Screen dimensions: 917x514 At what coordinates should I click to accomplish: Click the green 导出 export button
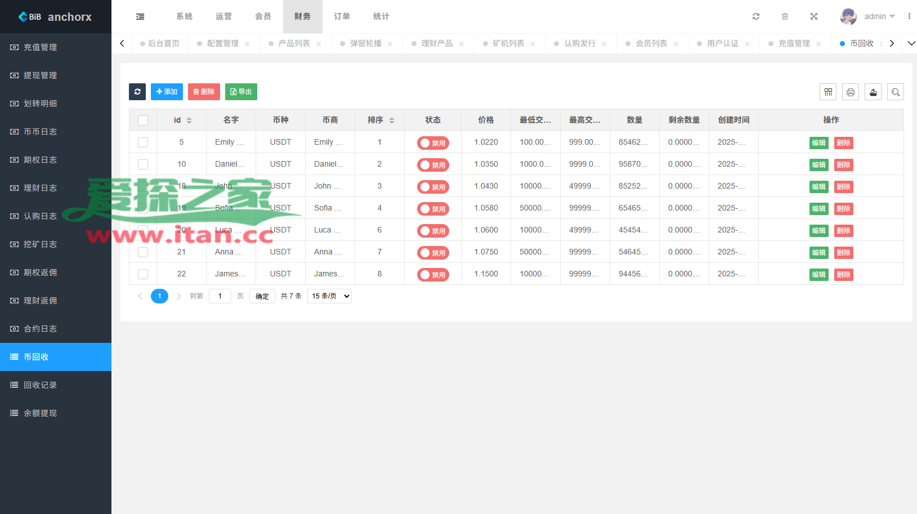tap(241, 92)
